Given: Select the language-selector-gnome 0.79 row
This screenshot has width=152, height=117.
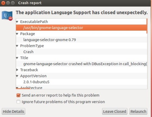Looking at the screenshot, I should pyautogui.click(x=81, y=40).
